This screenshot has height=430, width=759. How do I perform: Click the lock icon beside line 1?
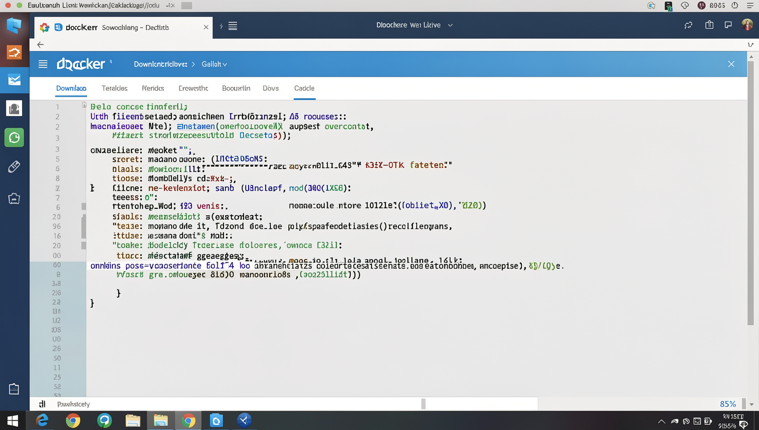click(84, 105)
